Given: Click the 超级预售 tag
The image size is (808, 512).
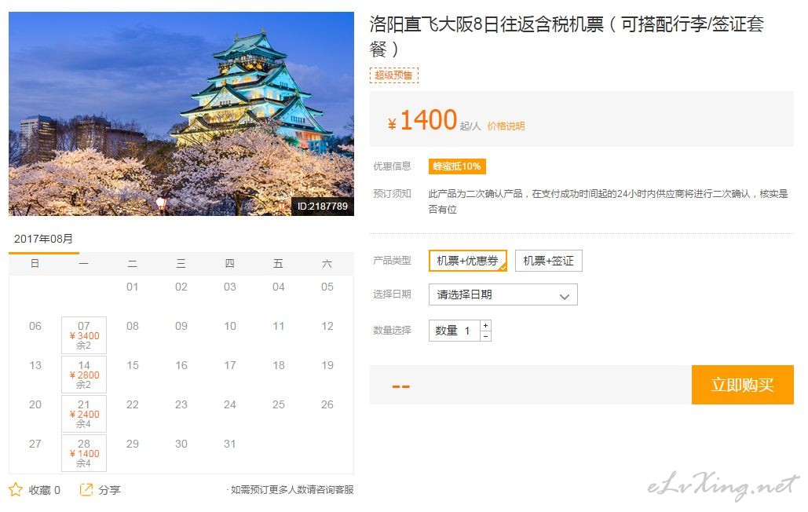Looking at the screenshot, I should 394,75.
